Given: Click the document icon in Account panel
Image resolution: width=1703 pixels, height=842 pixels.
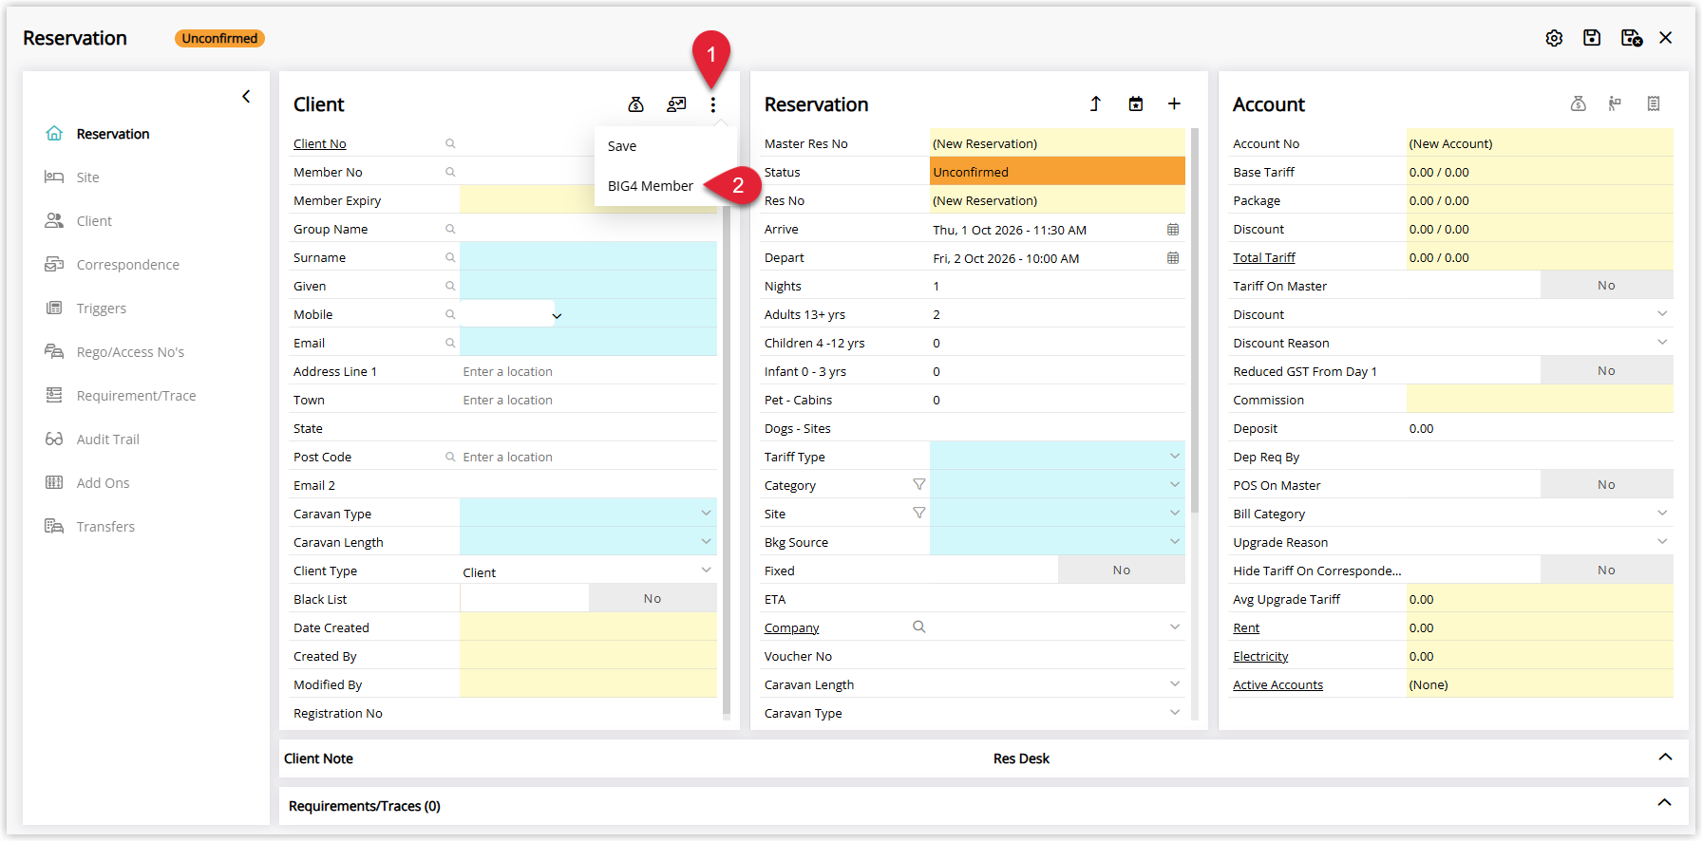Looking at the screenshot, I should [1654, 104].
